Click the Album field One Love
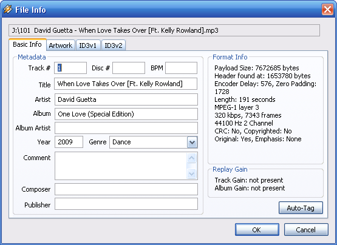Viewport: 337px width, 245px height. (x=126, y=114)
